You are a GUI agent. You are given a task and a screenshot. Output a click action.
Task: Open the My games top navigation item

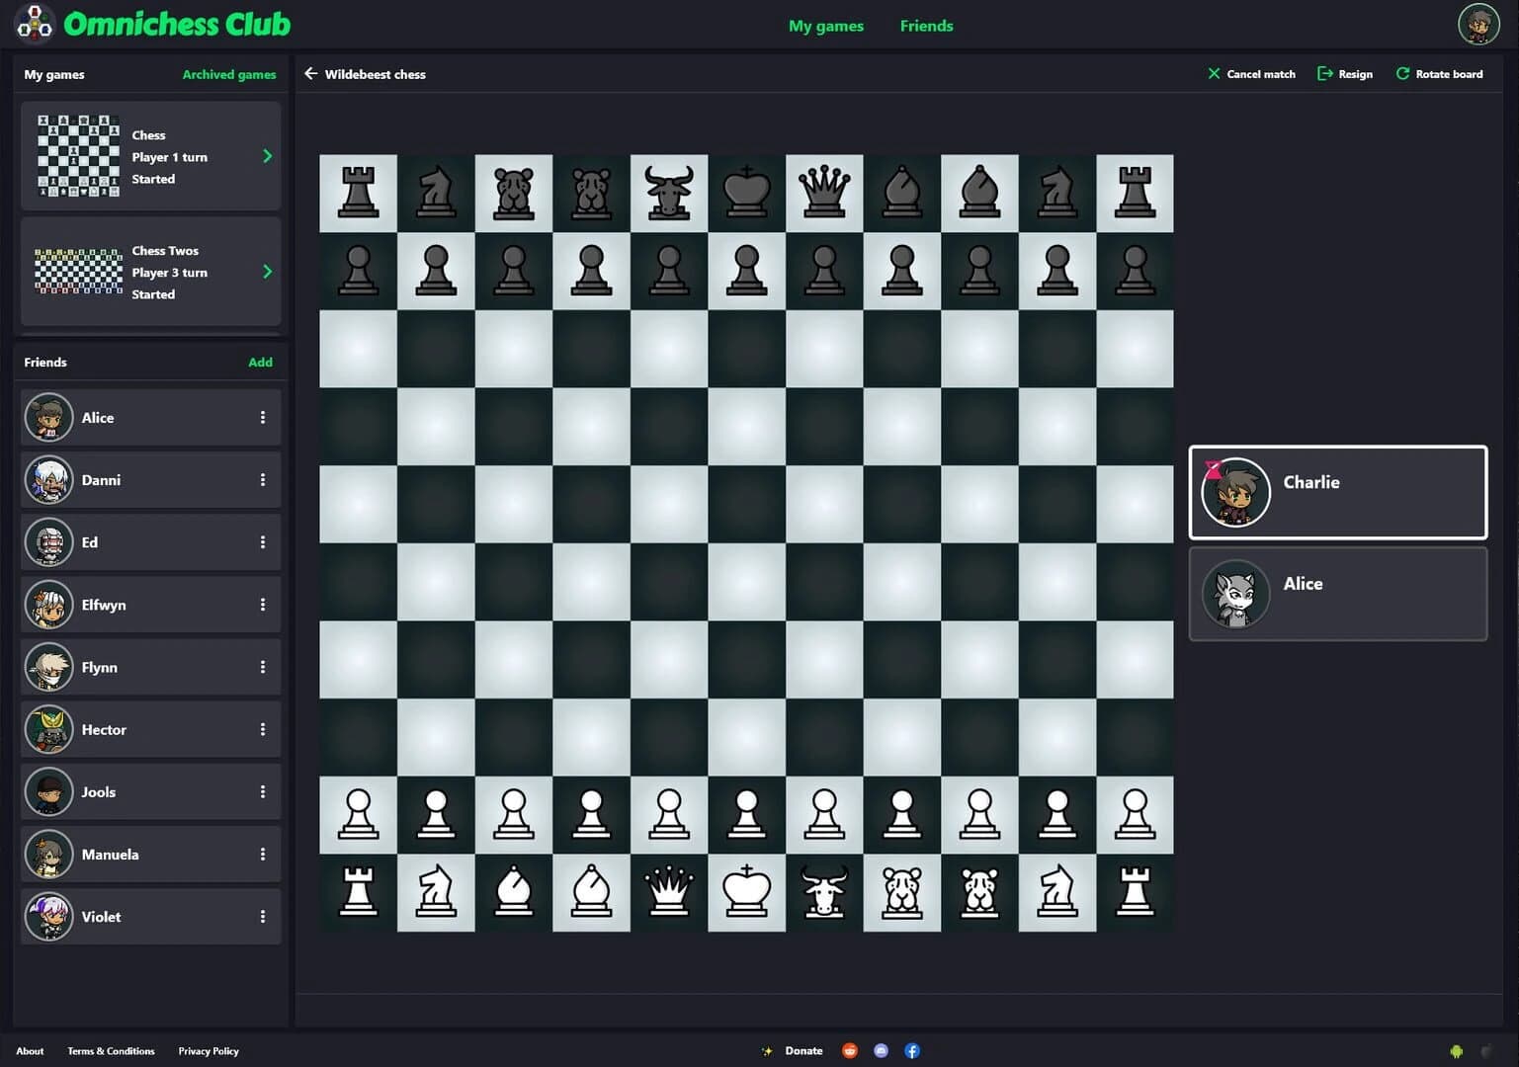point(826,26)
